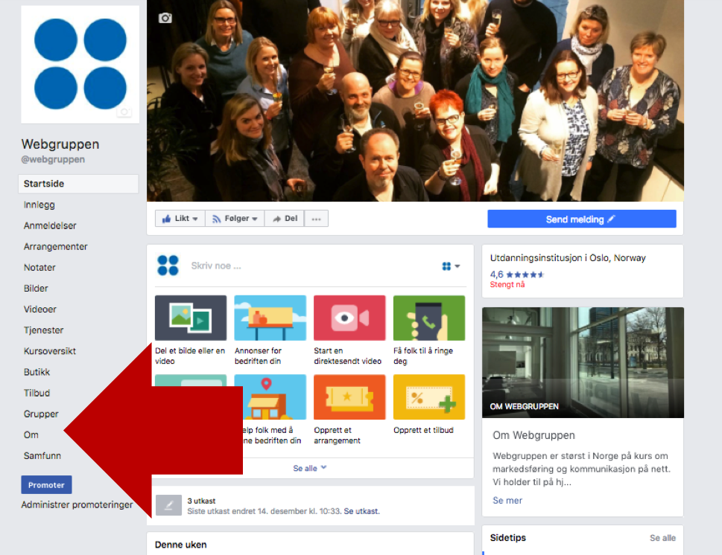Click the 'Om Webgruppen' heading
This screenshot has height=555, width=722.
click(x=533, y=435)
